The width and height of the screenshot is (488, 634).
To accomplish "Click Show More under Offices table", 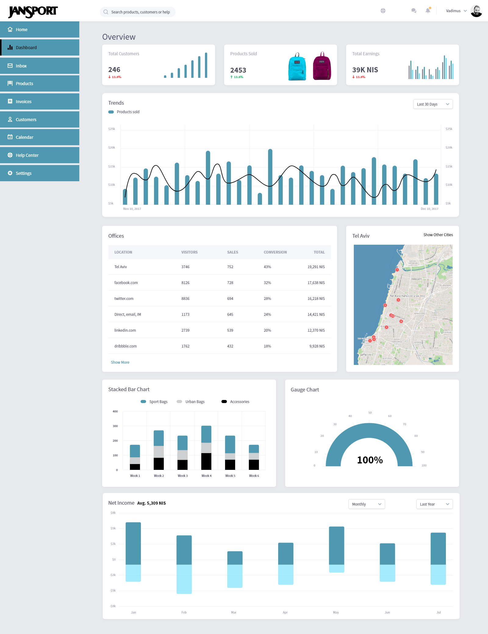I will tap(120, 362).
